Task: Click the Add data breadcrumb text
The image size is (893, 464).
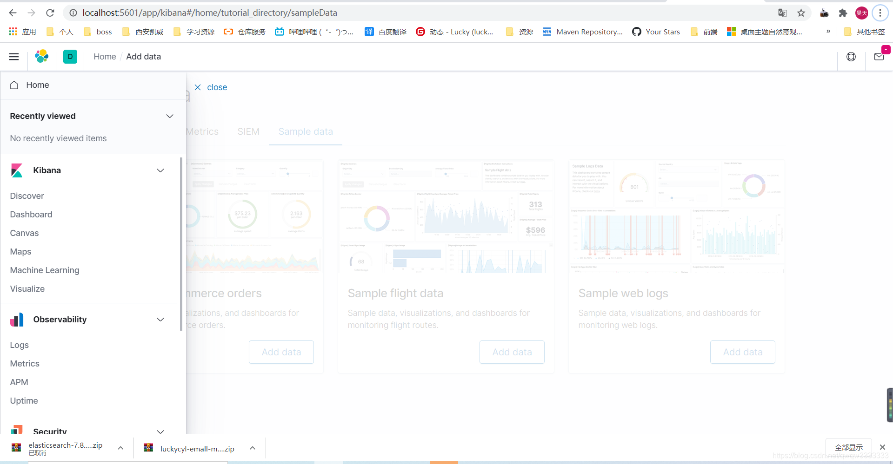Action: tap(144, 57)
